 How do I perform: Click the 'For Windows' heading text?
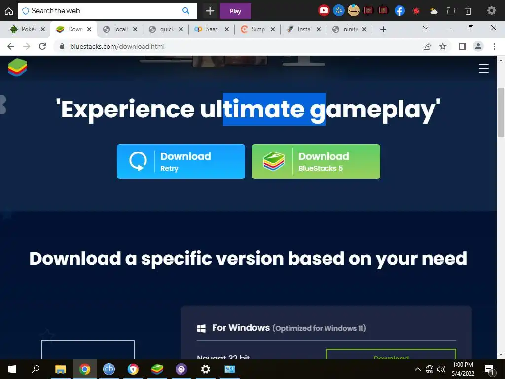coord(241,328)
